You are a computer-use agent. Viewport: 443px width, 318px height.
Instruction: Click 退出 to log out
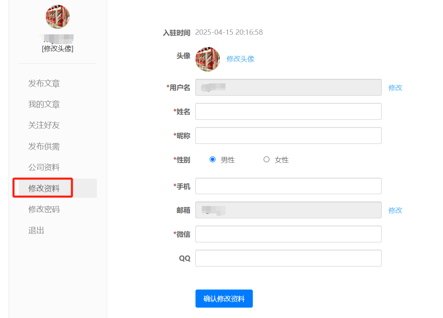click(36, 231)
